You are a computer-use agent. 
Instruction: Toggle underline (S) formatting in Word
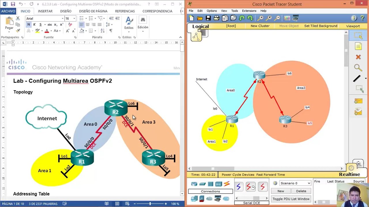pyautogui.click(x=40, y=25)
